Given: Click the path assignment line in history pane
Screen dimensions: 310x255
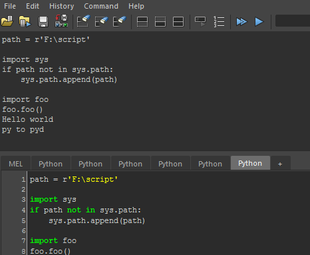Looking at the screenshot, I should pyautogui.click(x=46, y=39).
